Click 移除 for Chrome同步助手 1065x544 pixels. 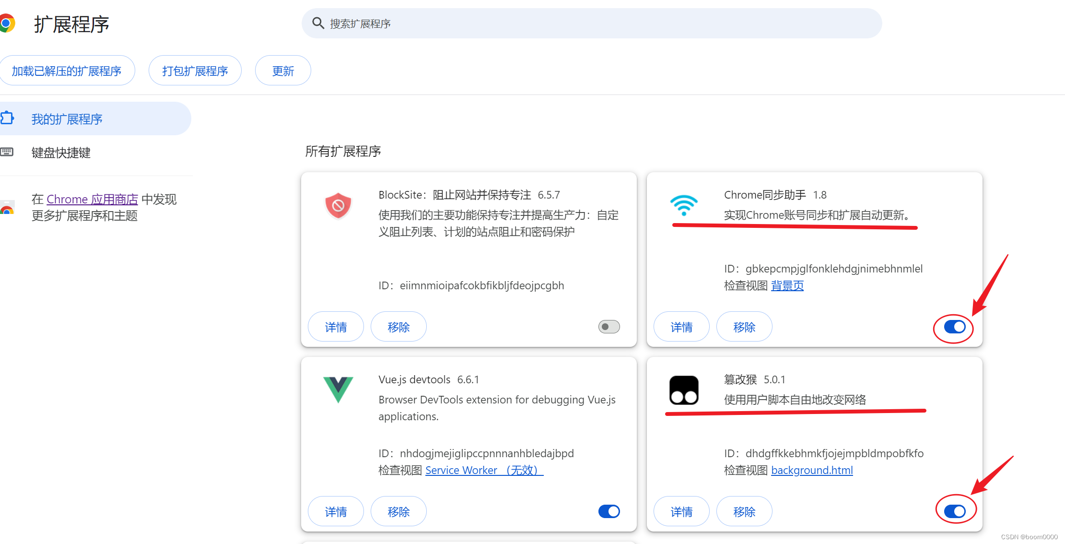[744, 327]
